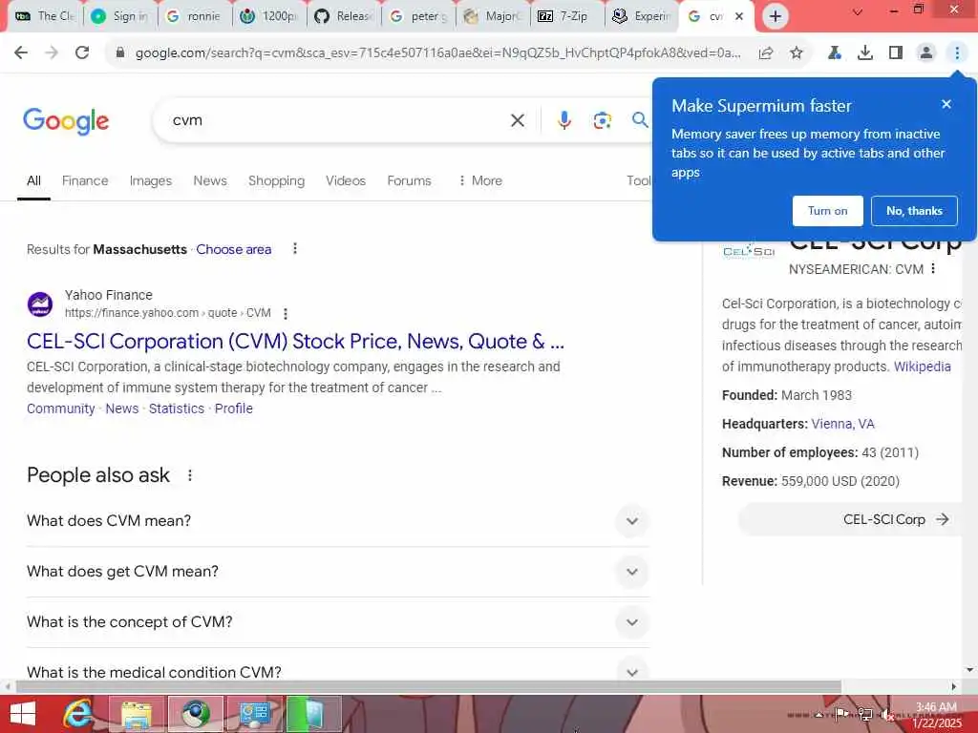Image resolution: width=978 pixels, height=733 pixels.
Task: Turn on Memory saver
Action: (x=828, y=211)
